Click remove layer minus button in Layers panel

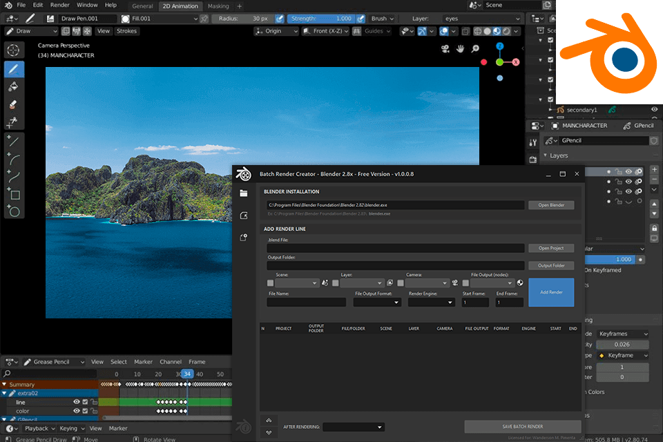click(x=654, y=179)
